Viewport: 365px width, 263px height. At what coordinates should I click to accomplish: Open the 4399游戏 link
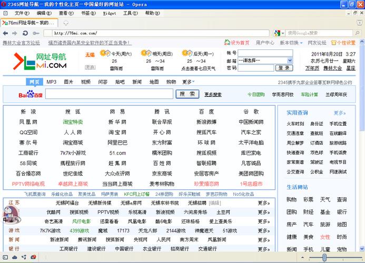click(x=79, y=231)
